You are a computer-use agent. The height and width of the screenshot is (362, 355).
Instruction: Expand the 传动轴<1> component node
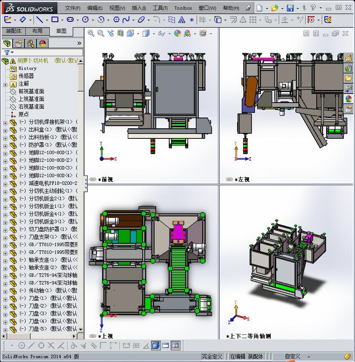5,292
